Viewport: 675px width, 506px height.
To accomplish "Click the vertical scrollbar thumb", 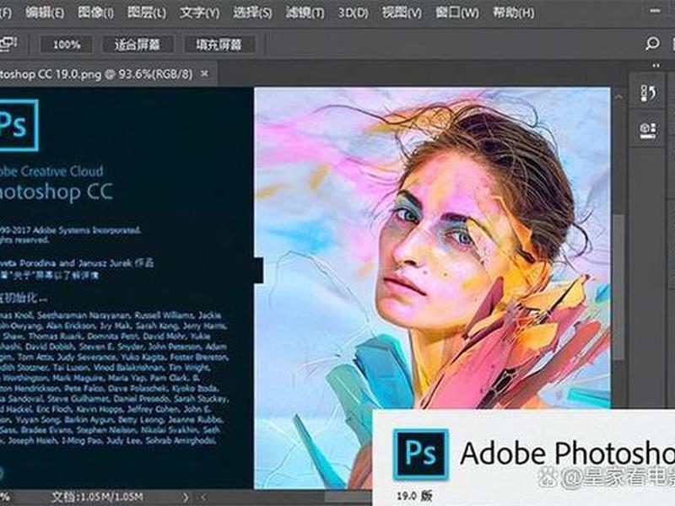I will [618, 287].
